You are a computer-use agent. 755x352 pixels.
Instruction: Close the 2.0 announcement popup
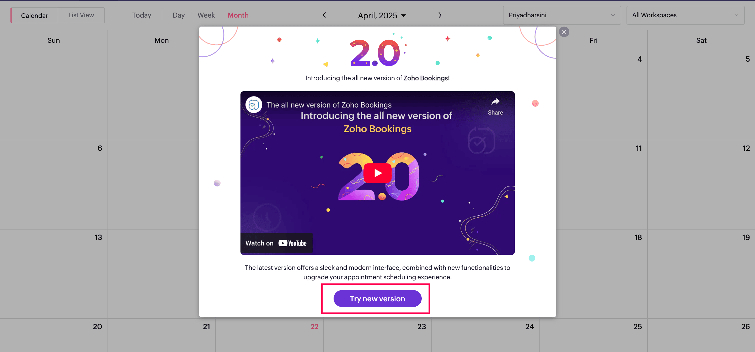pyautogui.click(x=564, y=32)
